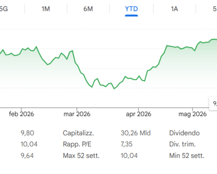Image resolution: width=217 pixels, height=174 pixels.
Task: Click the 'apr 2026' axis label
Action: (x=138, y=114)
